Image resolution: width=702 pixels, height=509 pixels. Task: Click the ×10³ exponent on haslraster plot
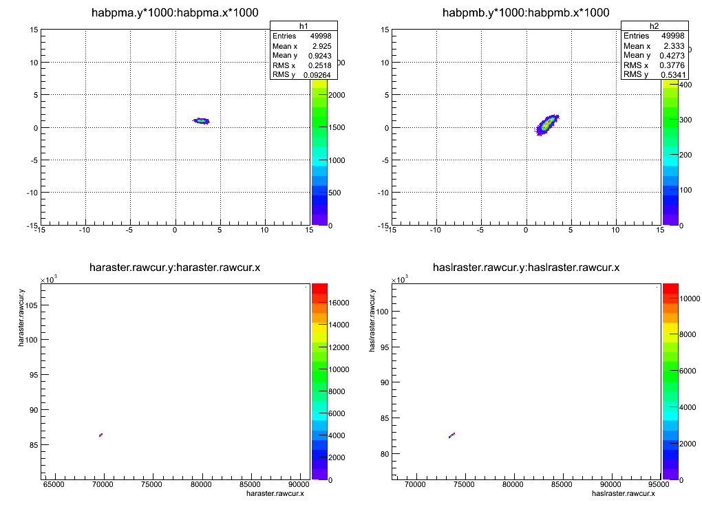[399, 279]
